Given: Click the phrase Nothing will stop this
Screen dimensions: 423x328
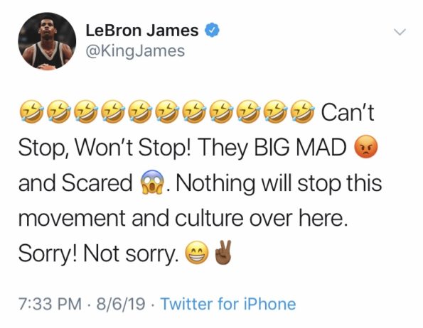Looking at the screenshot, I should point(279,183).
